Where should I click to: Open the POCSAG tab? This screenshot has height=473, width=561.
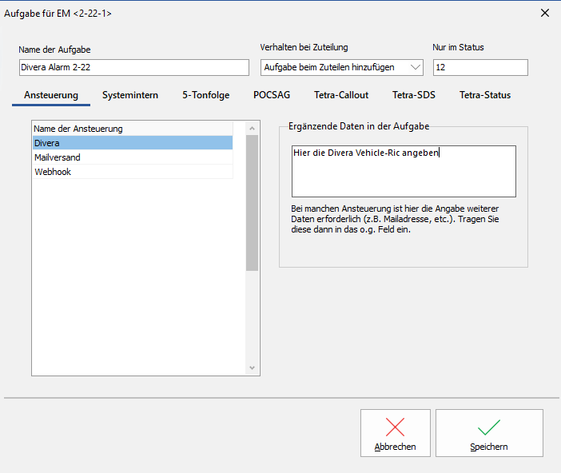pos(272,95)
